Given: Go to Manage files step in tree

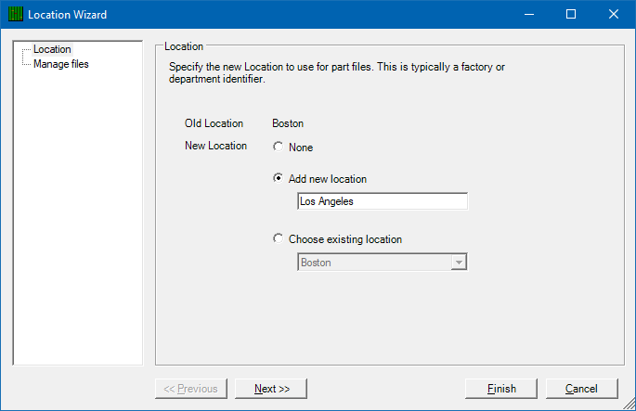Looking at the screenshot, I should (61, 64).
